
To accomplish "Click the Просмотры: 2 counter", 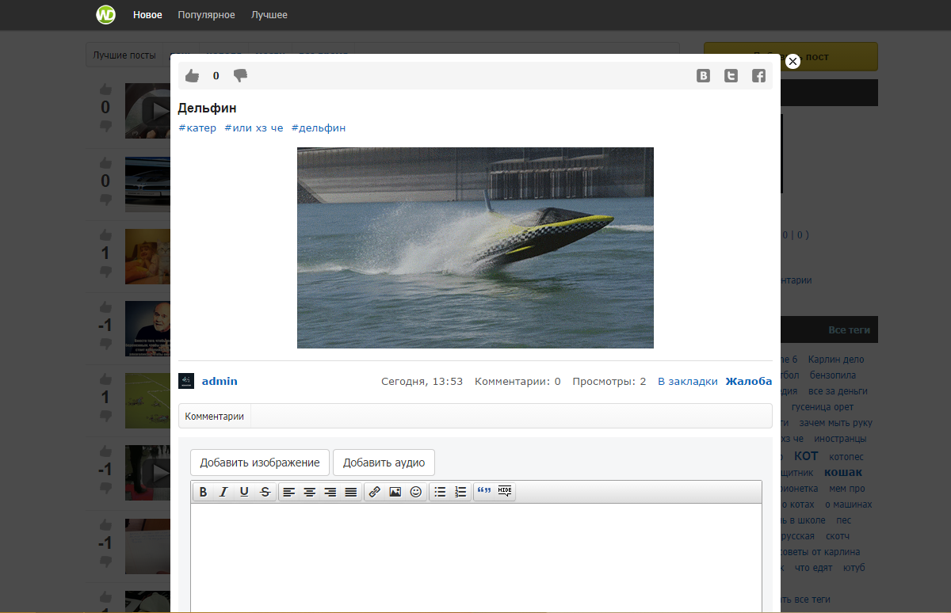I will coord(609,381).
